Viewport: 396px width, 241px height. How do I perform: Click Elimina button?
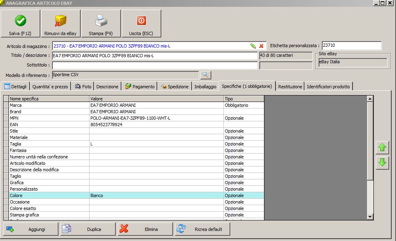(145, 229)
